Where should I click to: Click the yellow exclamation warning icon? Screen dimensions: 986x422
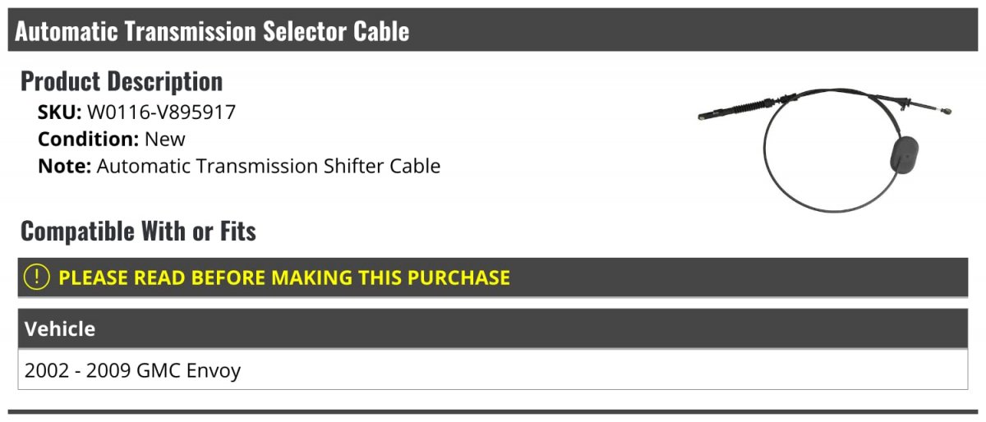(38, 278)
